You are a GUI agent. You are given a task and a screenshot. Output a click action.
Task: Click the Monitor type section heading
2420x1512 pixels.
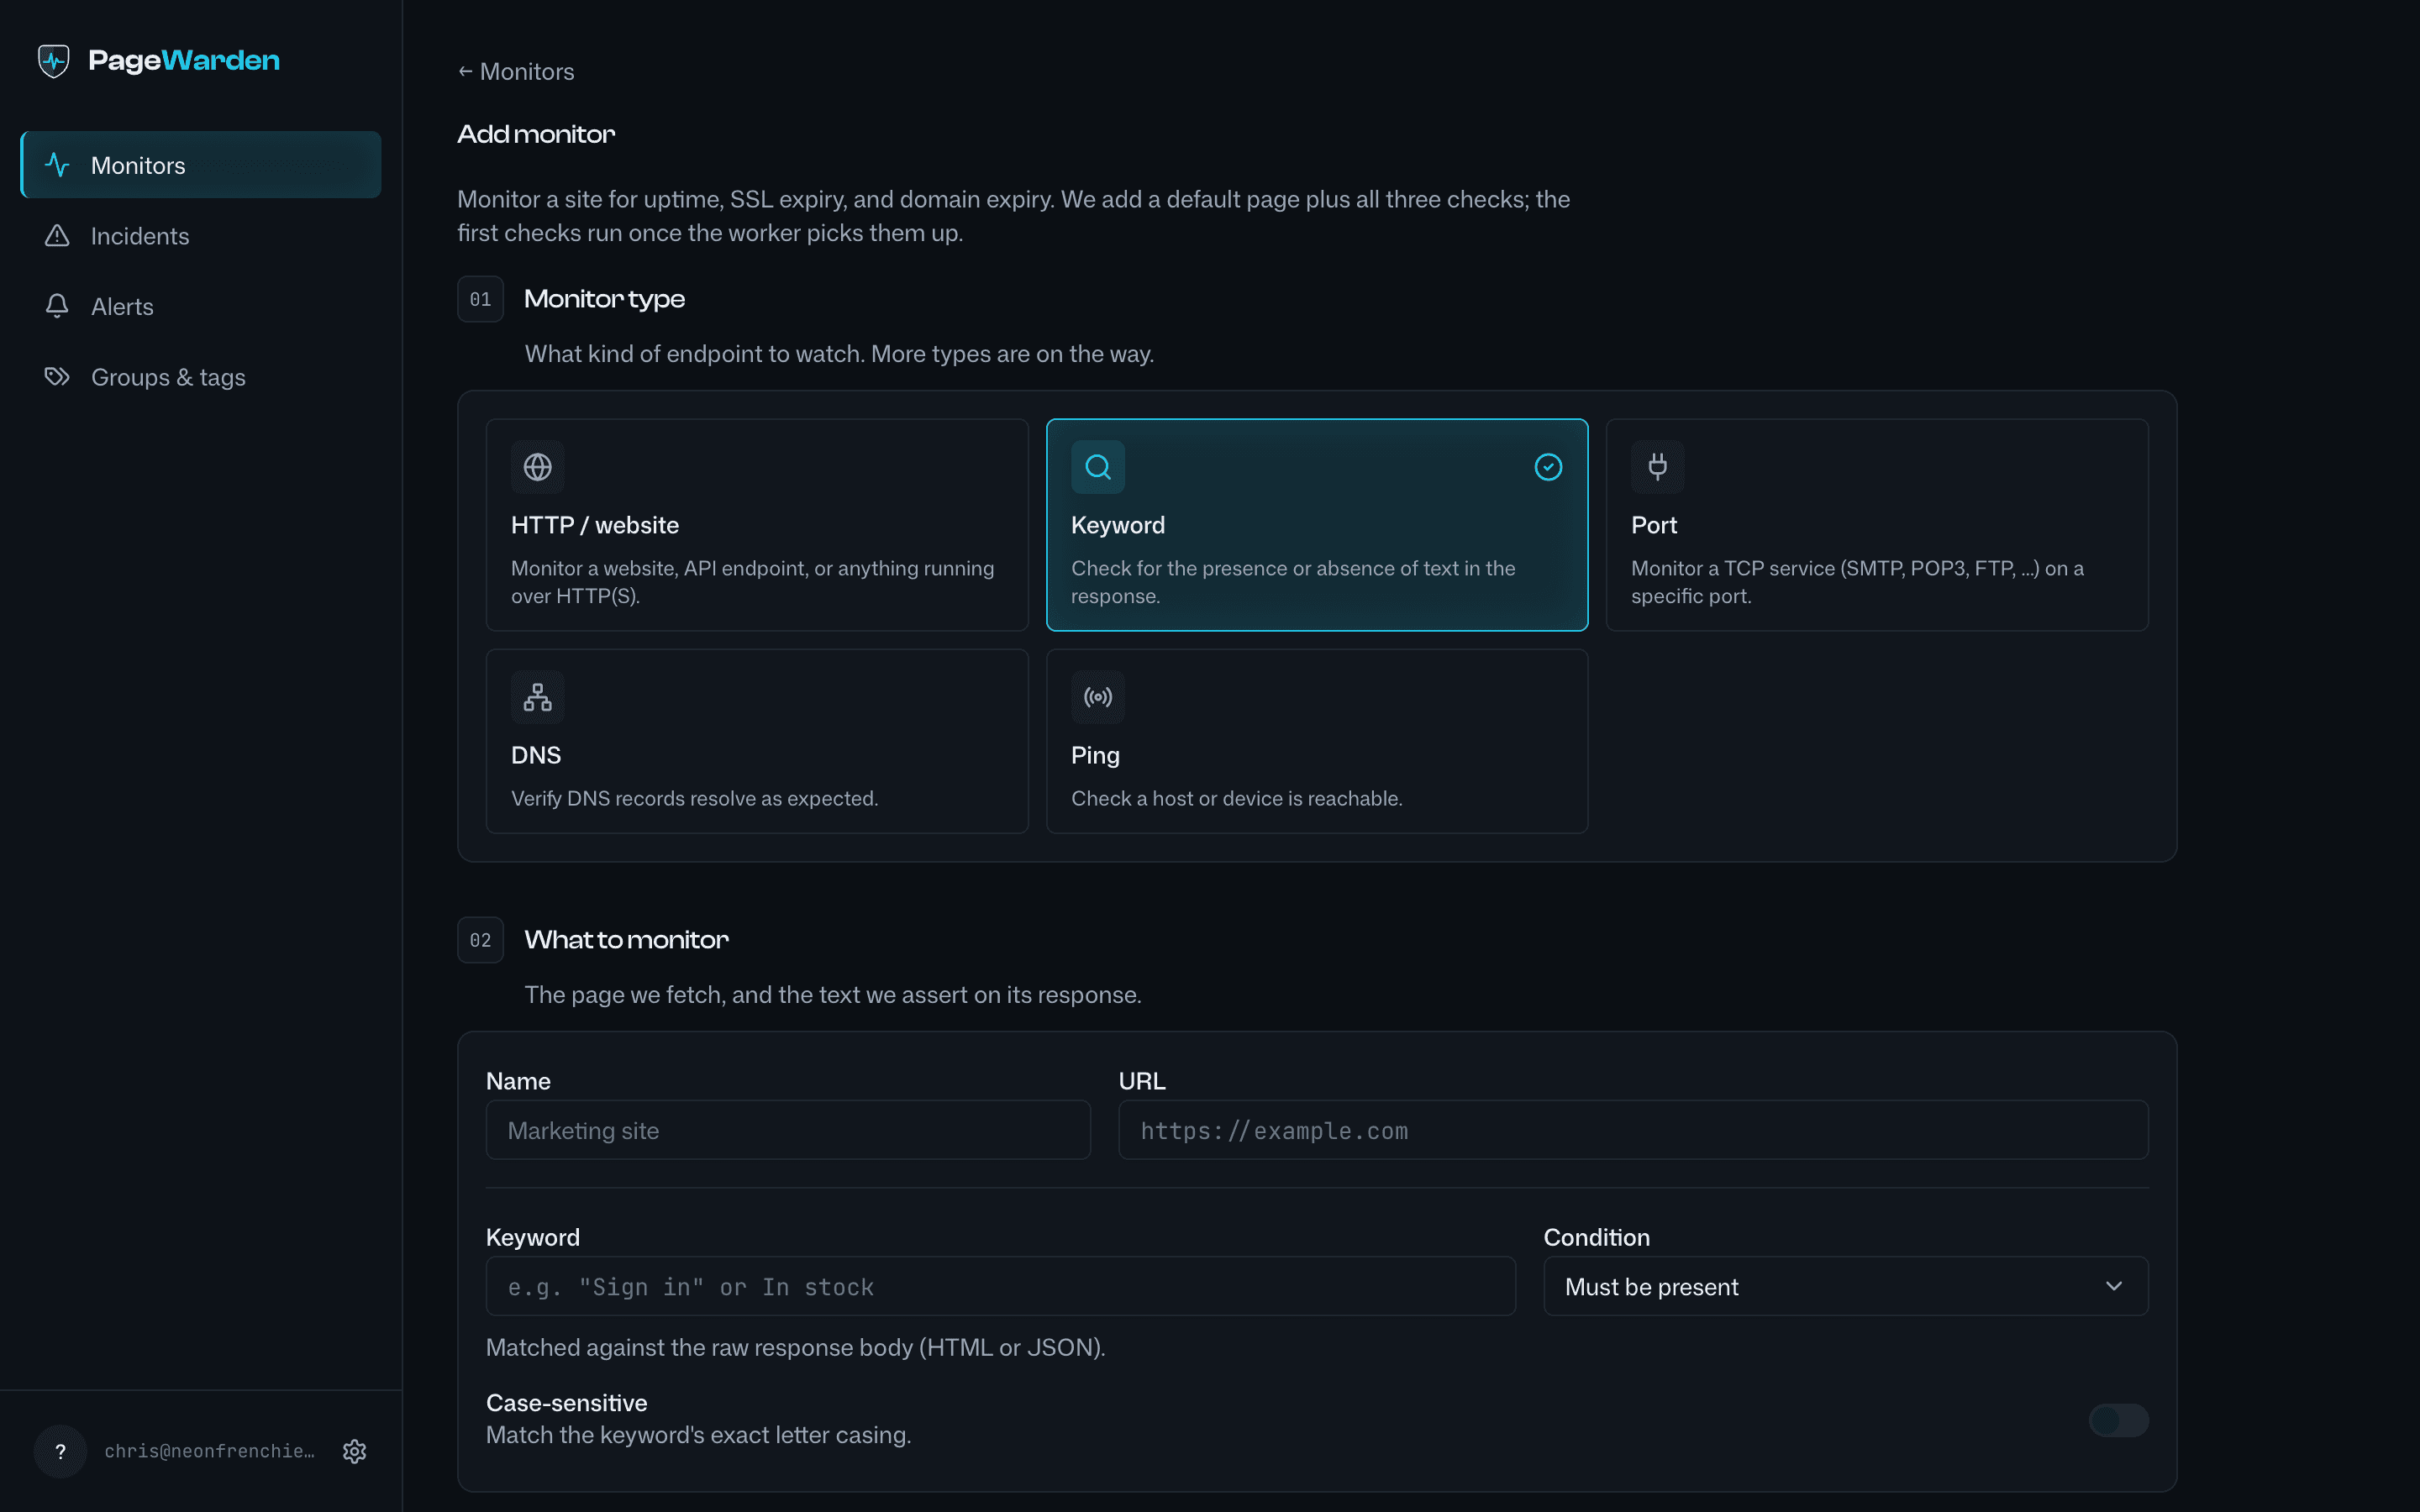(604, 299)
